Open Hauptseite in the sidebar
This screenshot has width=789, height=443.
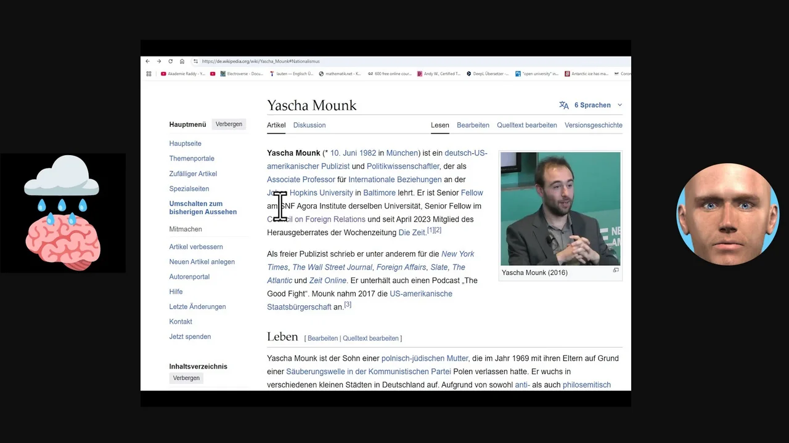[186, 143]
